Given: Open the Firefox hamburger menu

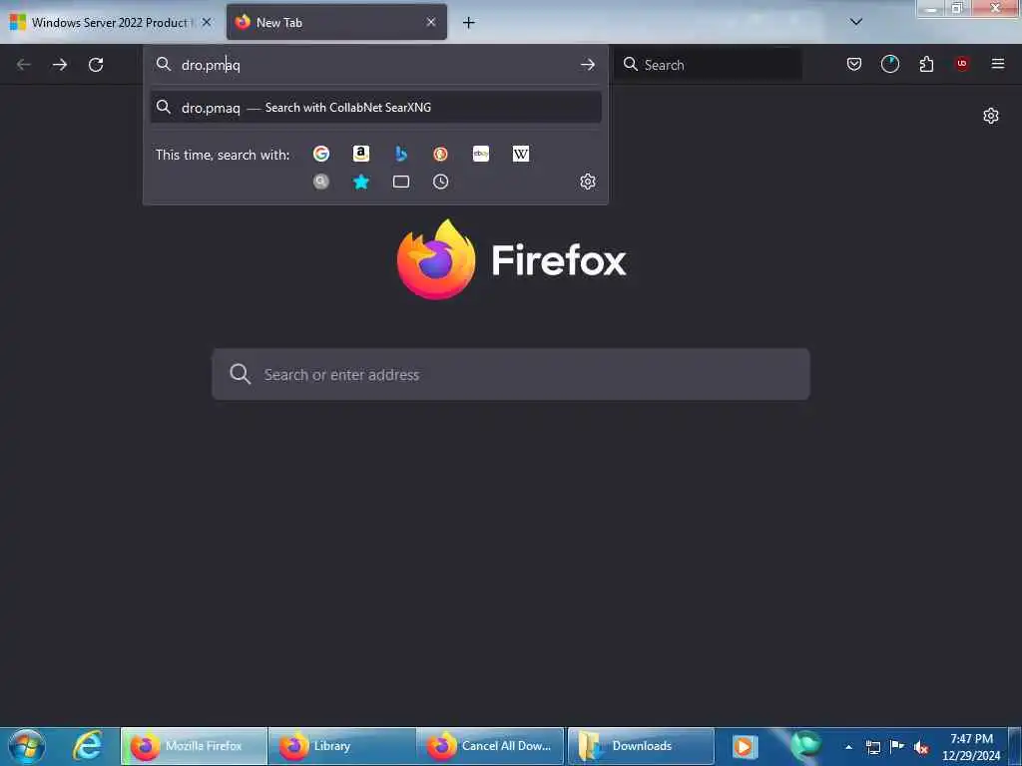Looking at the screenshot, I should (x=997, y=64).
